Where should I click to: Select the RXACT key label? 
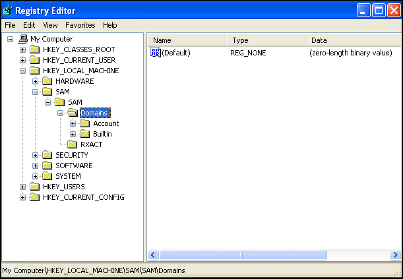(91, 144)
